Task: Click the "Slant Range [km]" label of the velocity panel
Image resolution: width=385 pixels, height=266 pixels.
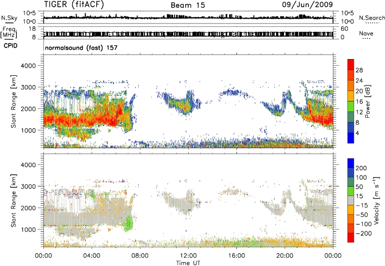Action: 13,201
